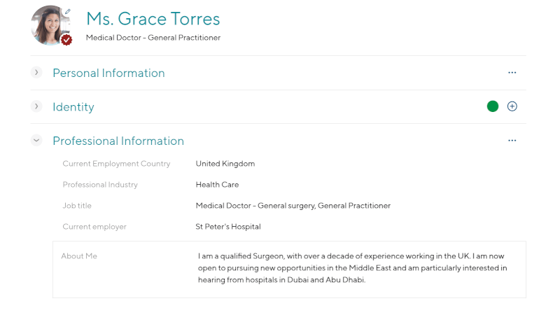Click the Medical Doctor subtitle under name
Viewport: 560px width, 315px height.
(153, 38)
